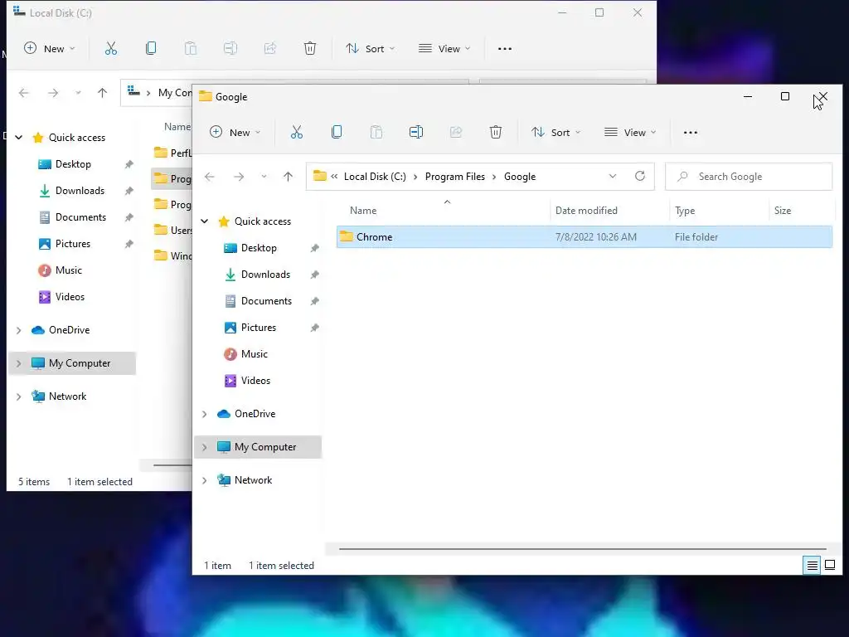Expand My Computer in Google window sidebar
Screen dimensions: 849x637
tap(205, 447)
